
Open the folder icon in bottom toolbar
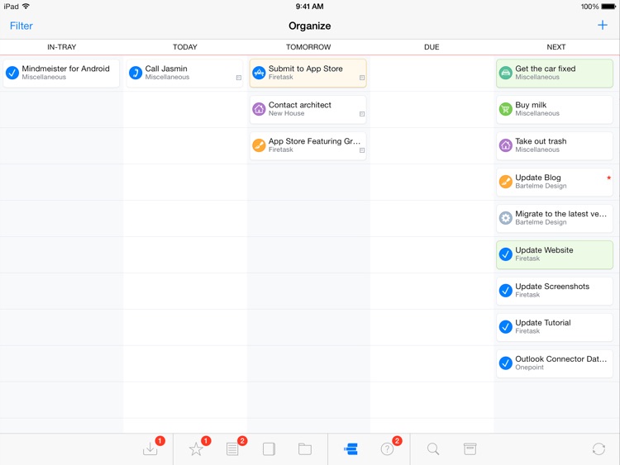click(x=305, y=448)
